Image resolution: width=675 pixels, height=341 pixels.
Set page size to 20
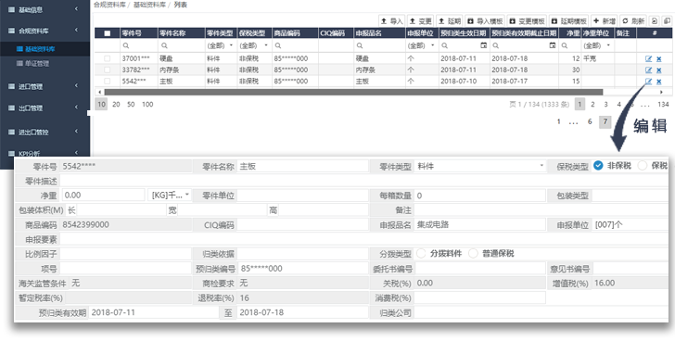[116, 104]
